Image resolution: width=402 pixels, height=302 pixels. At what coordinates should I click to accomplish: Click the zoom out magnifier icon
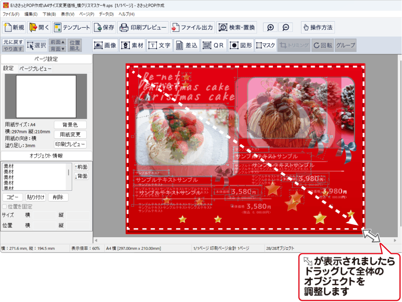tap(286, 27)
